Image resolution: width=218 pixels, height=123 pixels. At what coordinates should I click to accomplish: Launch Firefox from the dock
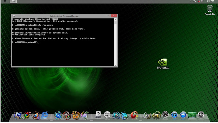click(36, 115)
